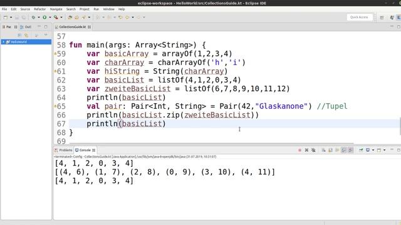The width and height of the screenshot is (401, 225).
Task: Click the Save toolbar icon
Action: (x=17, y=17)
